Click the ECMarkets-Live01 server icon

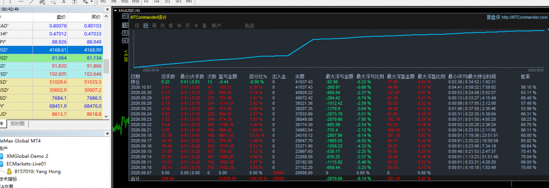tap(1, 164)
